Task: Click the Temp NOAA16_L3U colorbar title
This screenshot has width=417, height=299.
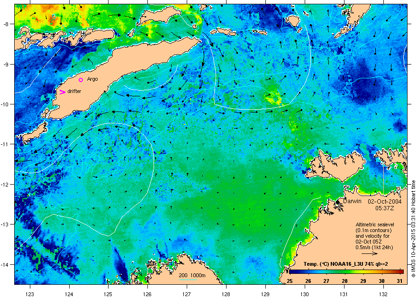Action: point(345,264)
